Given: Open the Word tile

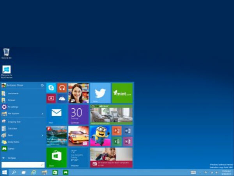Looking at the screenshot, I should point(128,131).
